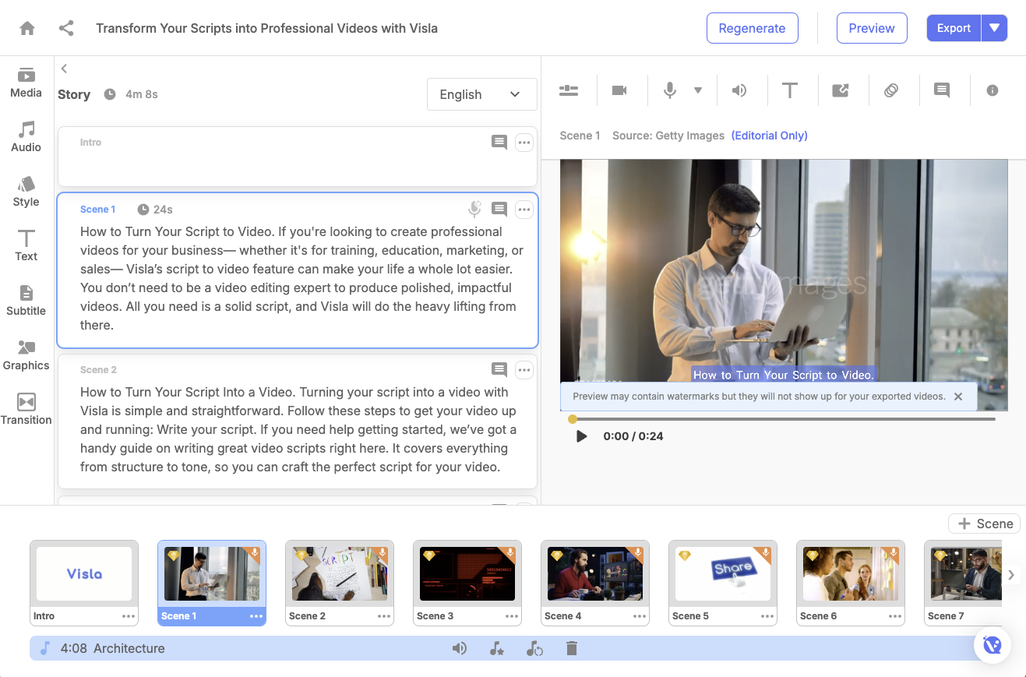Click the comment icon on Scene 1
This screenshot has height=677, width=1026.
point(499,209)
